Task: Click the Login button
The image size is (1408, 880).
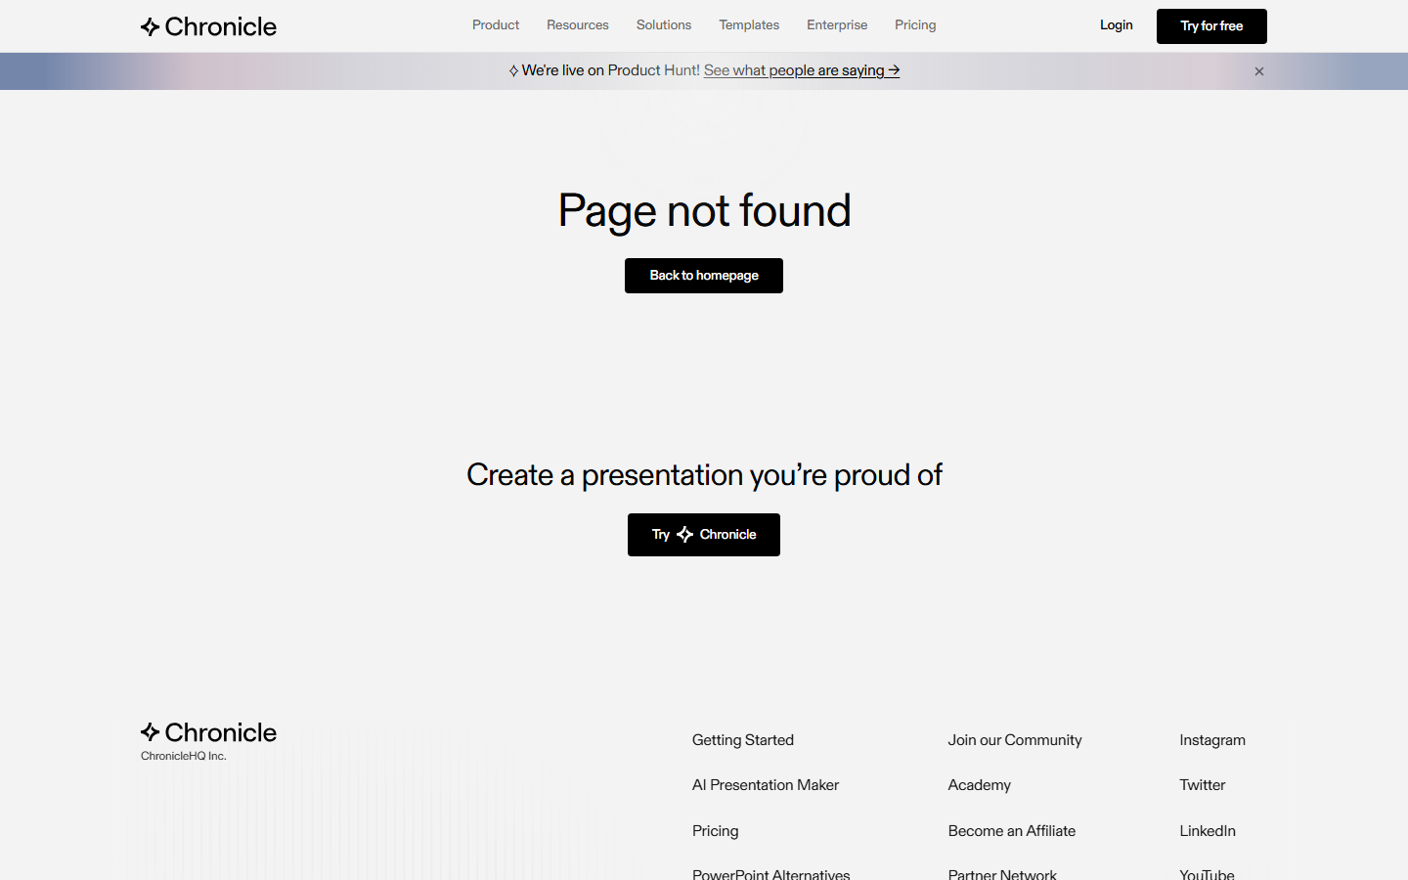Action: tap(1116, 25)
